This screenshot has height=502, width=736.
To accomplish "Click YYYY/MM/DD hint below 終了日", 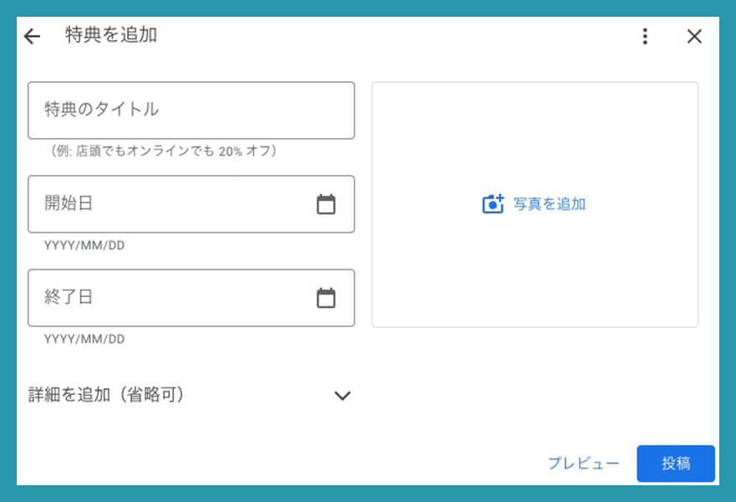I will click(x=84, y=339).
